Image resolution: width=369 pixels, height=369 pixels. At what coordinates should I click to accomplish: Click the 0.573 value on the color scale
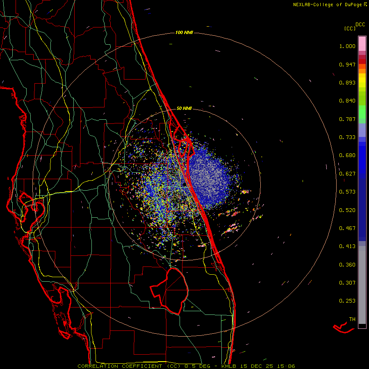click(x=347, y=192)
